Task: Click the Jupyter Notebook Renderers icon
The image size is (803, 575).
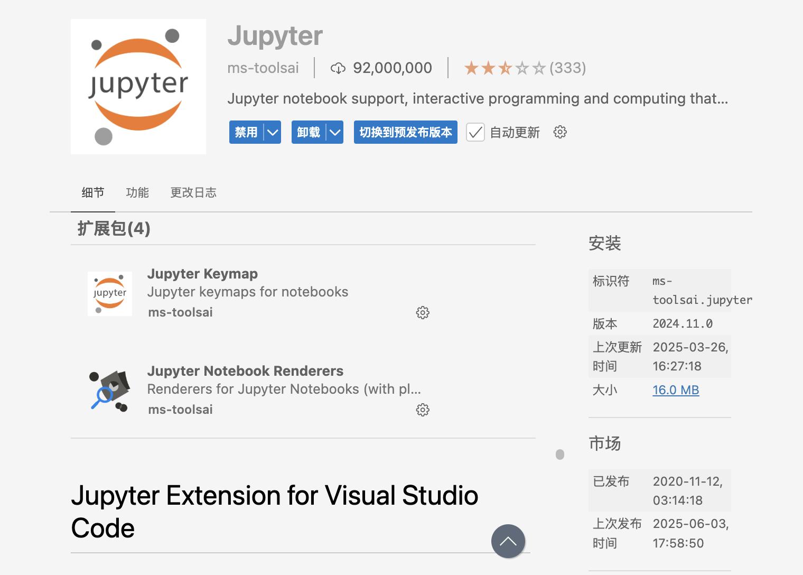Action: click(110, 391)
